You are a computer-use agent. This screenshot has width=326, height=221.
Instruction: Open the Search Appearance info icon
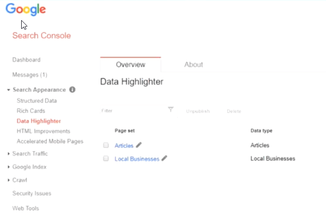pyautogui.click(x=72, y=90)
